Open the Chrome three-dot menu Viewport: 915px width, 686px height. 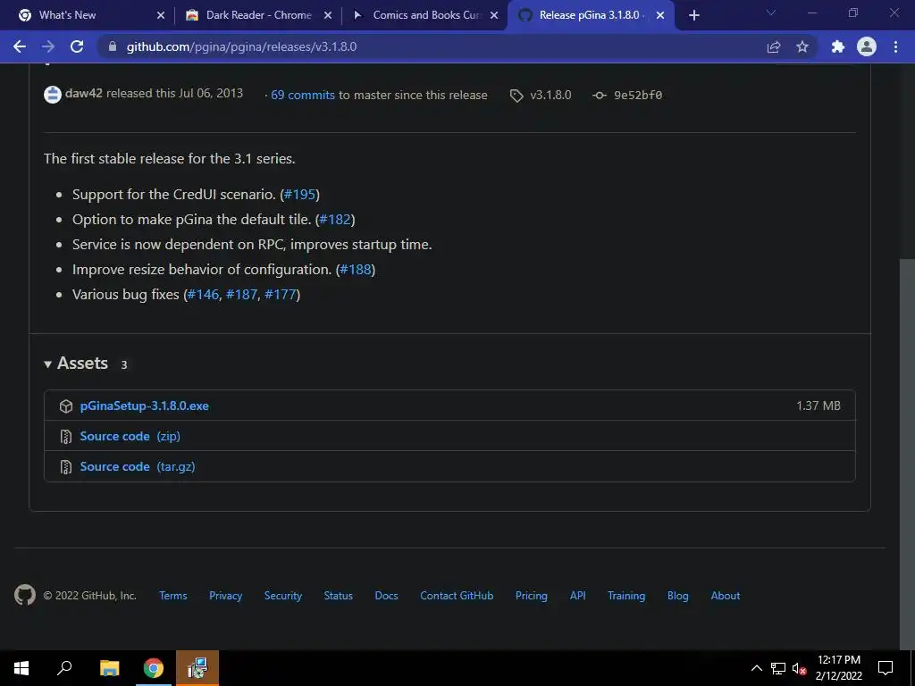coord(895,46)
